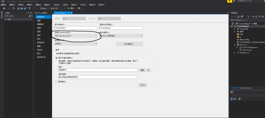The width and height of the screenshot is (265, 118).
Task: Click the yellow notifications flag icon
Action: point(230,1)
